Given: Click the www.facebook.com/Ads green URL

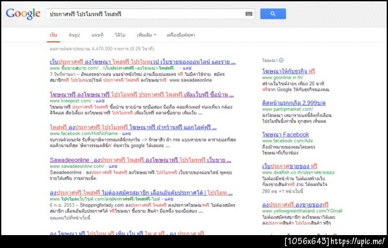Looking at the screenshot, I should [x=288, y=141].
